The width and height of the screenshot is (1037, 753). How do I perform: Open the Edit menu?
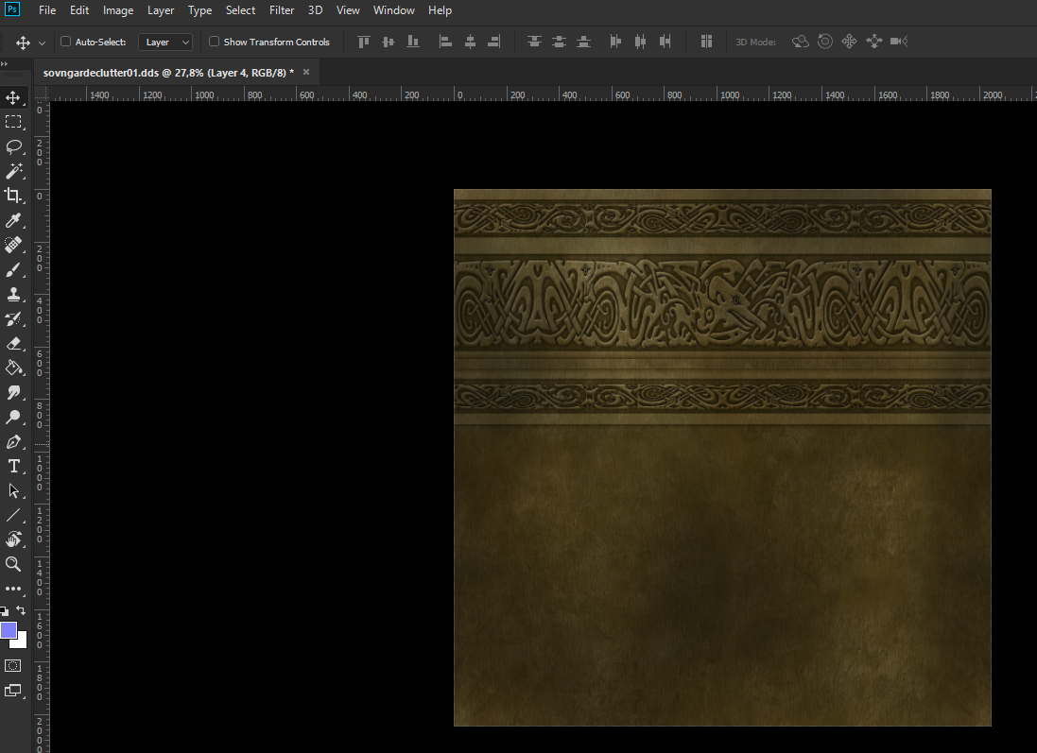(x=79, y=9)
